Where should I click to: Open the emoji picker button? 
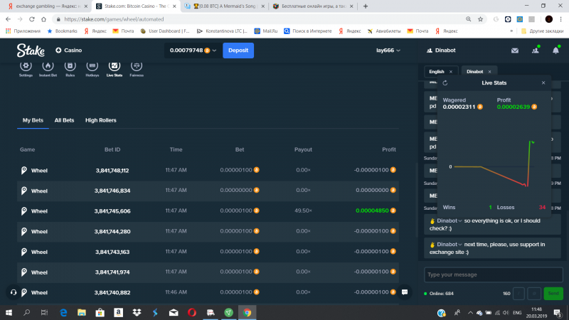pos(534,294)
